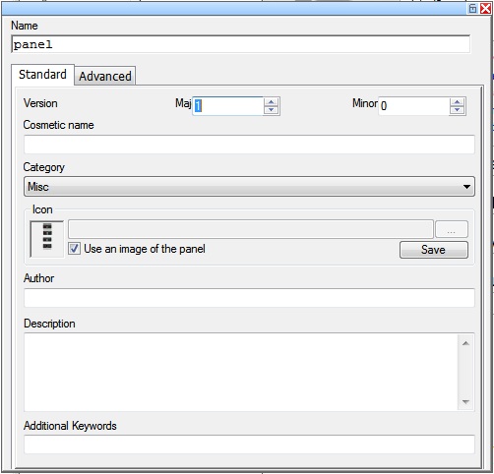
Task: Click the Additional Keywords field
Action: 249,444
